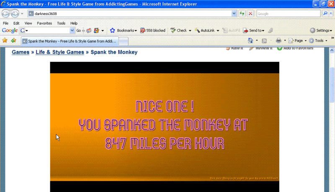Click the RSS feeds icon

point(264,41)
